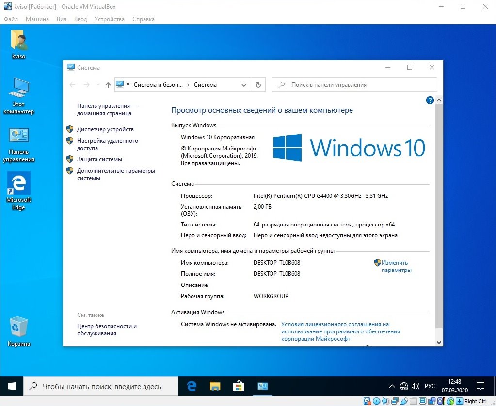Open the notification center icon
Viewport: 496px width, 406px height.
point(480,386)
